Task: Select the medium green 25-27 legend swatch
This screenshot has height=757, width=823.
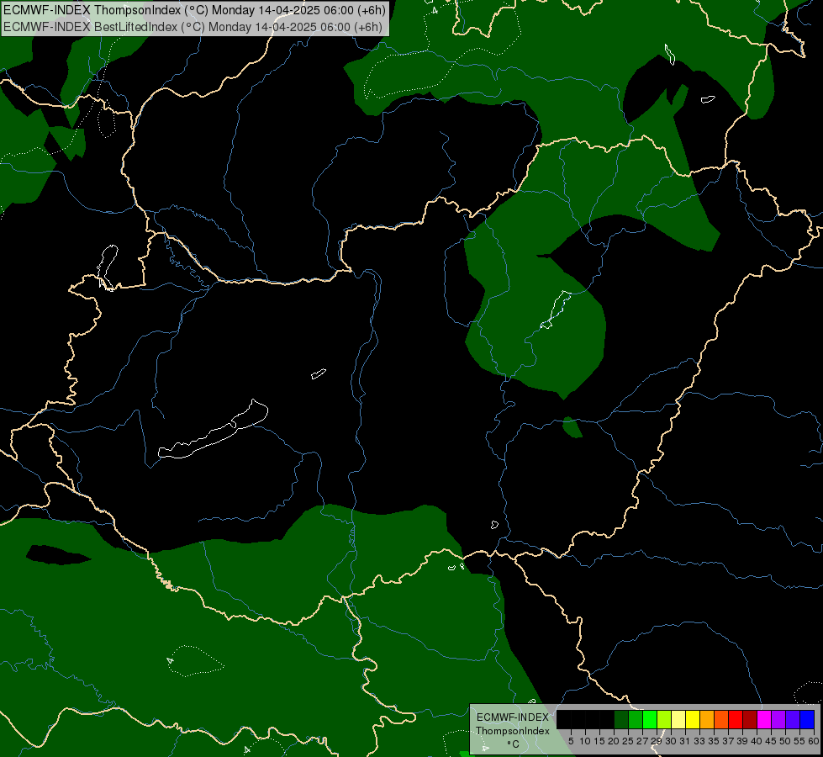Action: [636, 719]
